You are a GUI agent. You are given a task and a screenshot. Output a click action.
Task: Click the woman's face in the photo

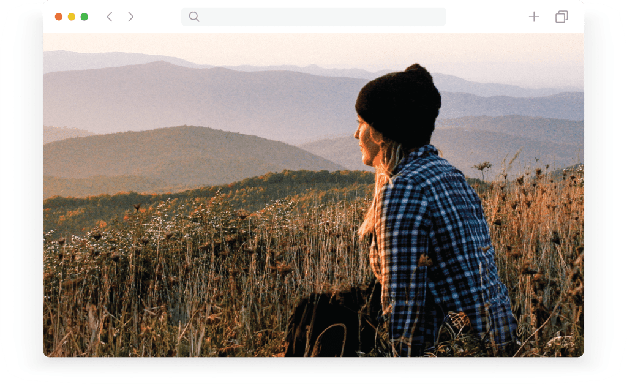pos(365,142)
